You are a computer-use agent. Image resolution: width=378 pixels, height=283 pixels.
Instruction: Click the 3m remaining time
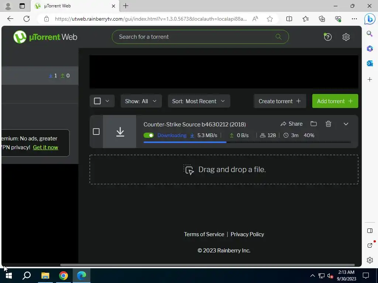[295, 135]
